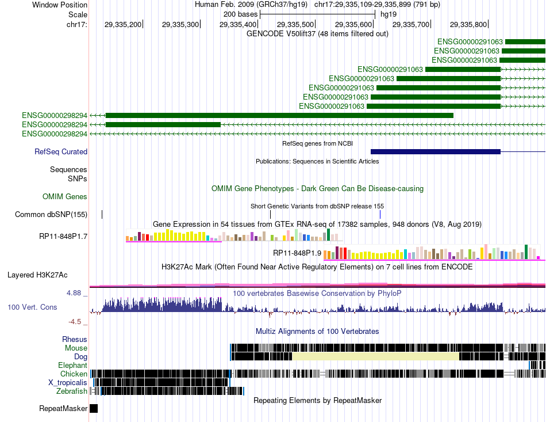Click the RP11-848P1.9 gene label

coord(297,253)
